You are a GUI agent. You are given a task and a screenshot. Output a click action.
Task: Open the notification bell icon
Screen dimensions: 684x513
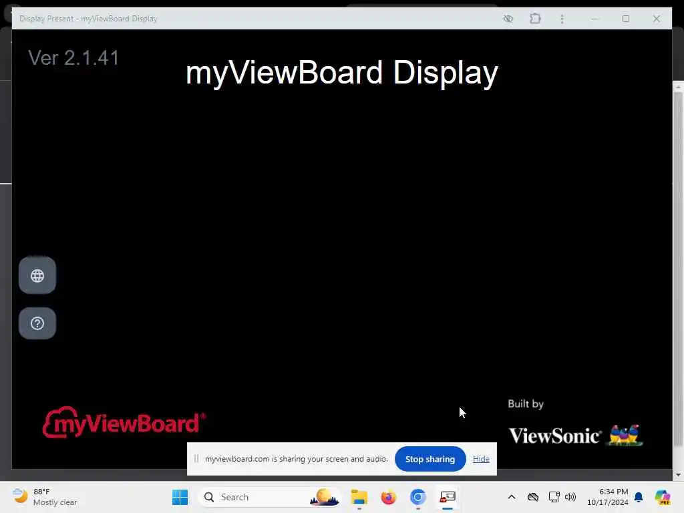pyautogui.click(x=639, y=497)
